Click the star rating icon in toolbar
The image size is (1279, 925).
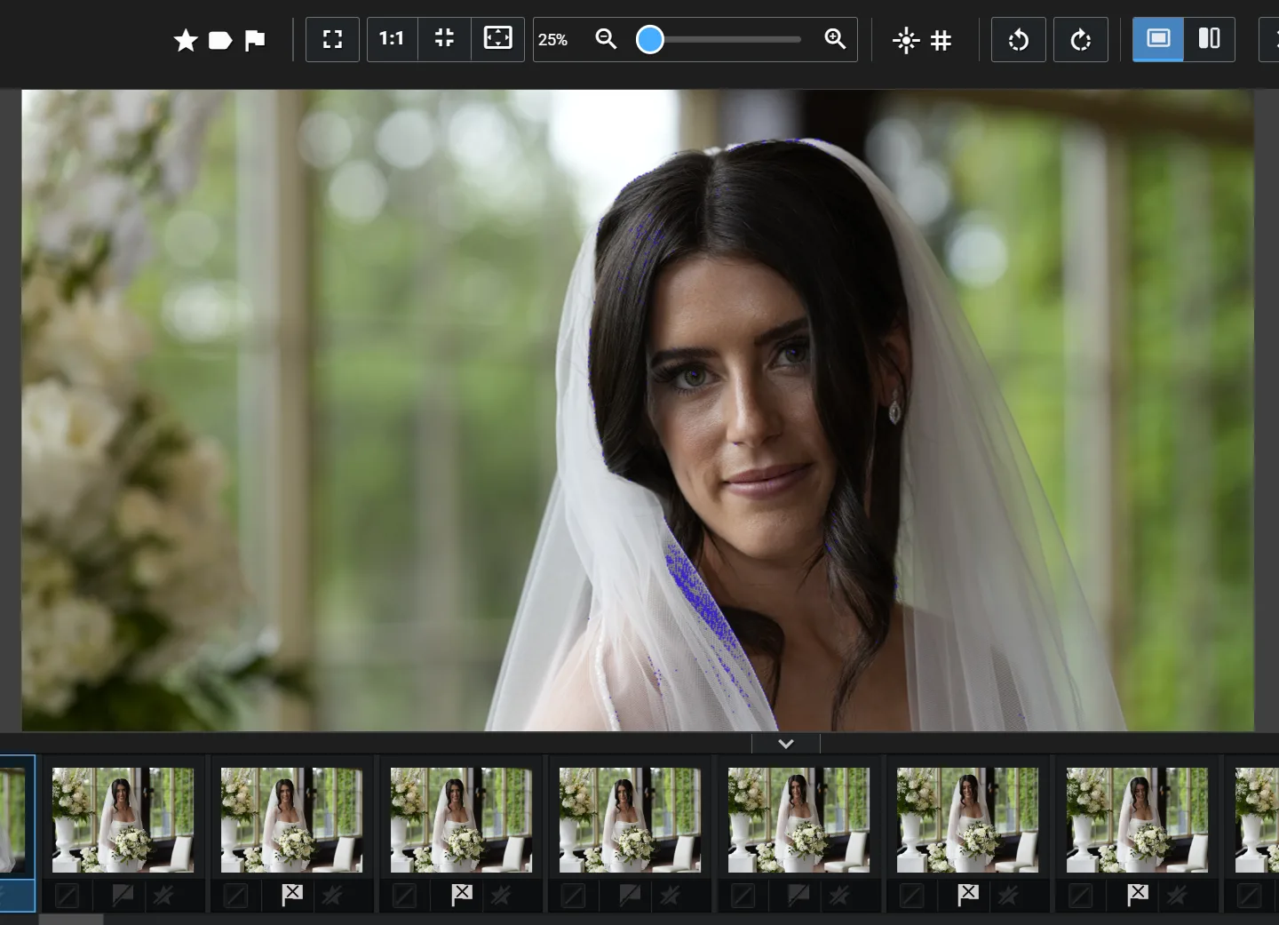point(186,40)
